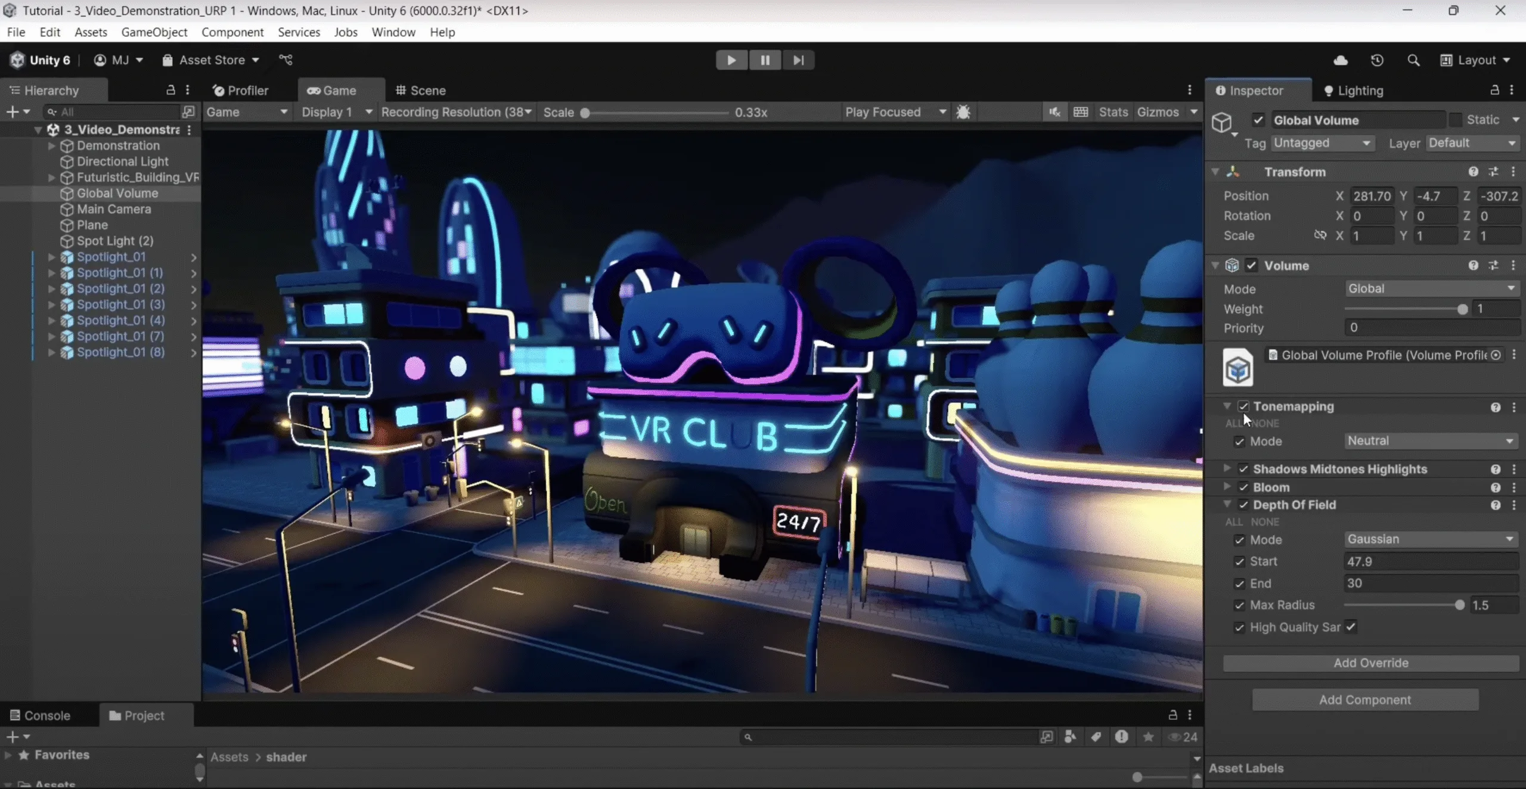The height and width of the screenshot is (789, 1526).
Task: Toggle the Max Radius override checkbox
Action: 1240,605
